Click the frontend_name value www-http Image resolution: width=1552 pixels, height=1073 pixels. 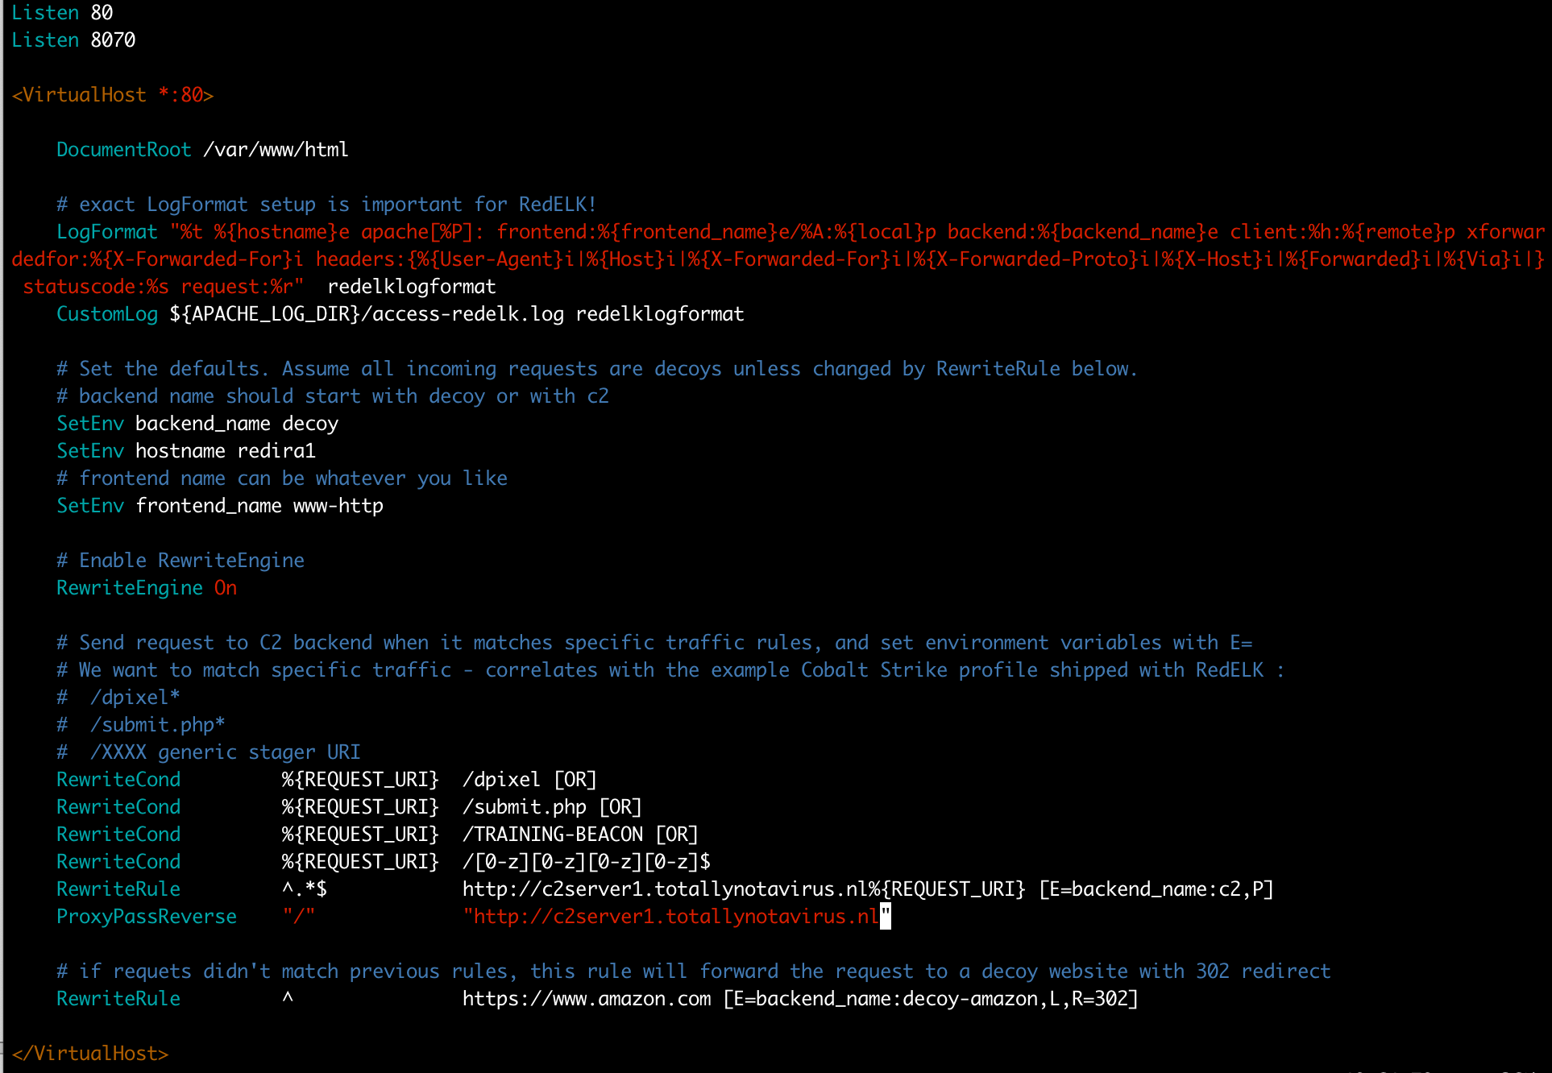pos(338,506)
